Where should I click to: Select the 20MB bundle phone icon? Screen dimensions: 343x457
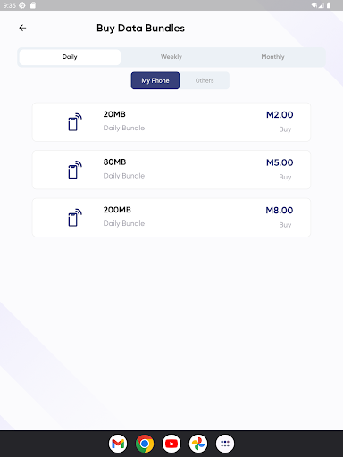[75, 122]
